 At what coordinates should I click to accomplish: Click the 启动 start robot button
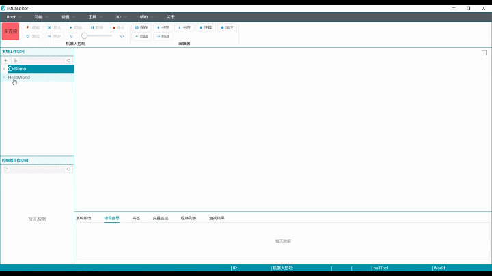pyautogui.click(x=75, y=27)
